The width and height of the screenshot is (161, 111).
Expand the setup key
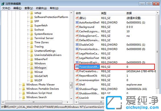click(28, 13)
